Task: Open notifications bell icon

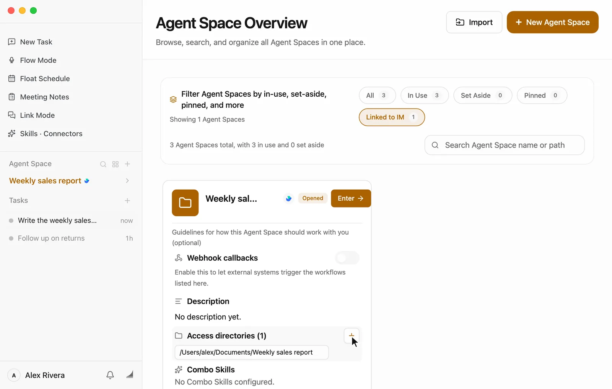Action: [110, 375]
